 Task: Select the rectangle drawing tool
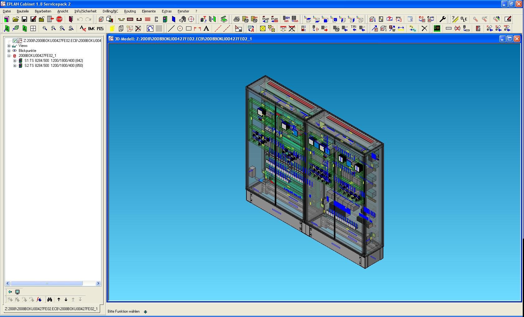(189, 29)
